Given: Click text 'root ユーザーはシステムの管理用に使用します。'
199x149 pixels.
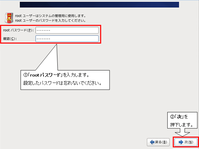Looking at the screenshot, I should (51, 16).
